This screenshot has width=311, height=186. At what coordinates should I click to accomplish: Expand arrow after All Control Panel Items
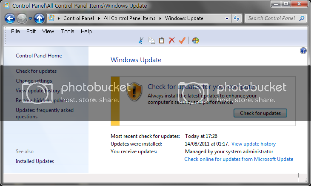coord(160,18)
